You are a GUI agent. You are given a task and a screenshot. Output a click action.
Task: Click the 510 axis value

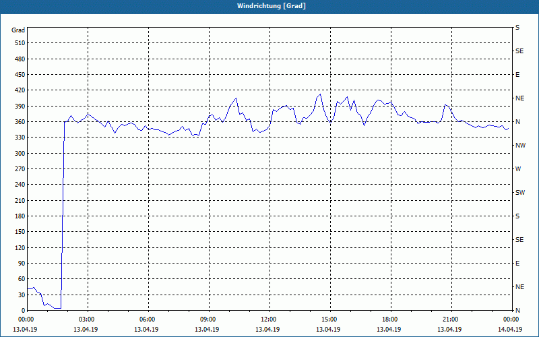pyautogui.click(x=20, y=43)
